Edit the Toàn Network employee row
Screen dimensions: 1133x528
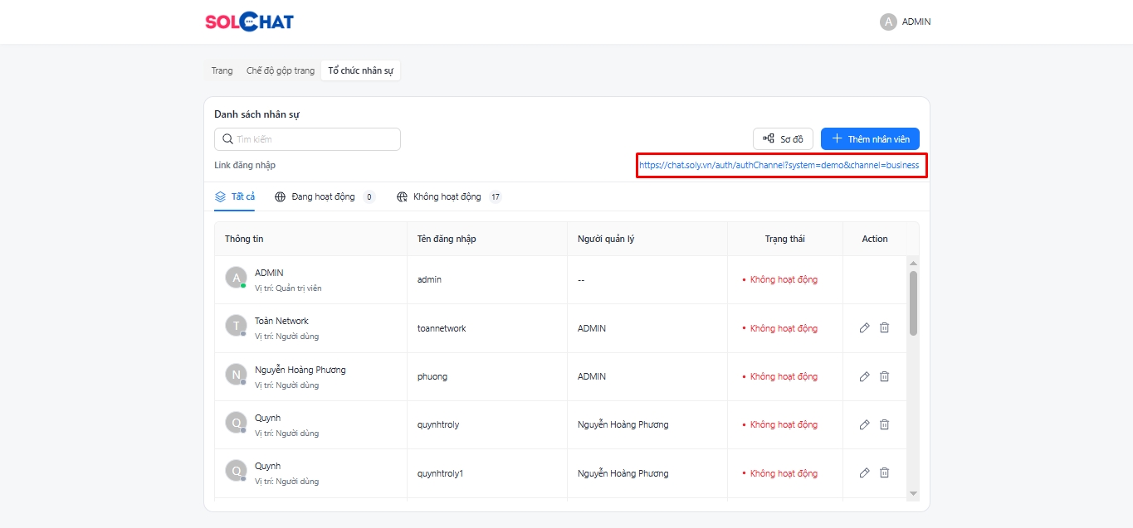click(864, 328)
